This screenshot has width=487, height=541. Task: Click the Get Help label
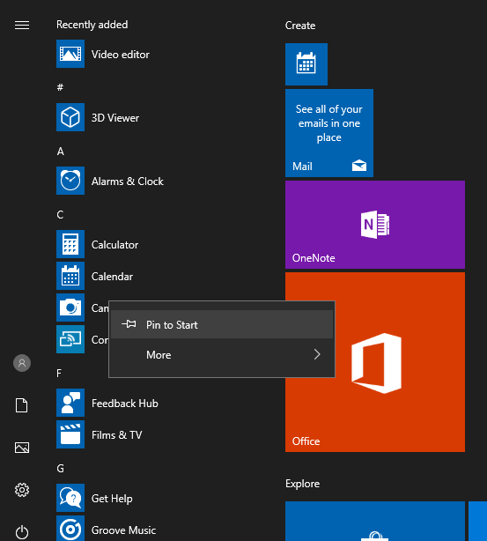click(112, 499)
